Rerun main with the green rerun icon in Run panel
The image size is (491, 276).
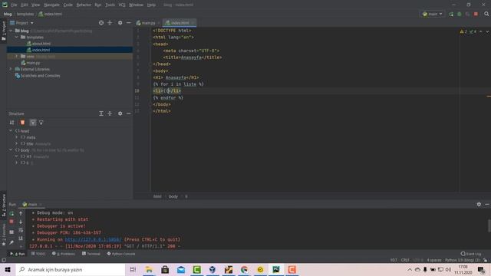click(12, 213)
